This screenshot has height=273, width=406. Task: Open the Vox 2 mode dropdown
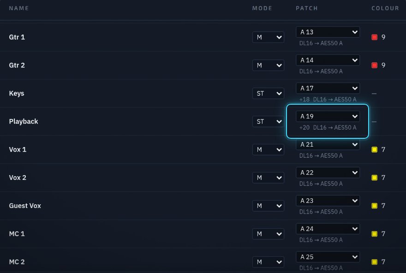pyautogui.click(x=268, y=178)
